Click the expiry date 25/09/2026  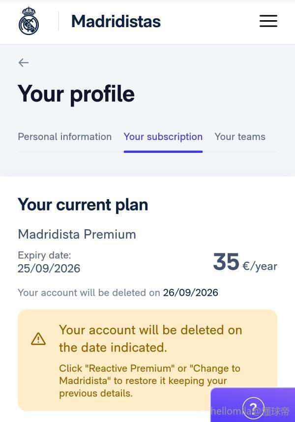[x=49, y=269]
